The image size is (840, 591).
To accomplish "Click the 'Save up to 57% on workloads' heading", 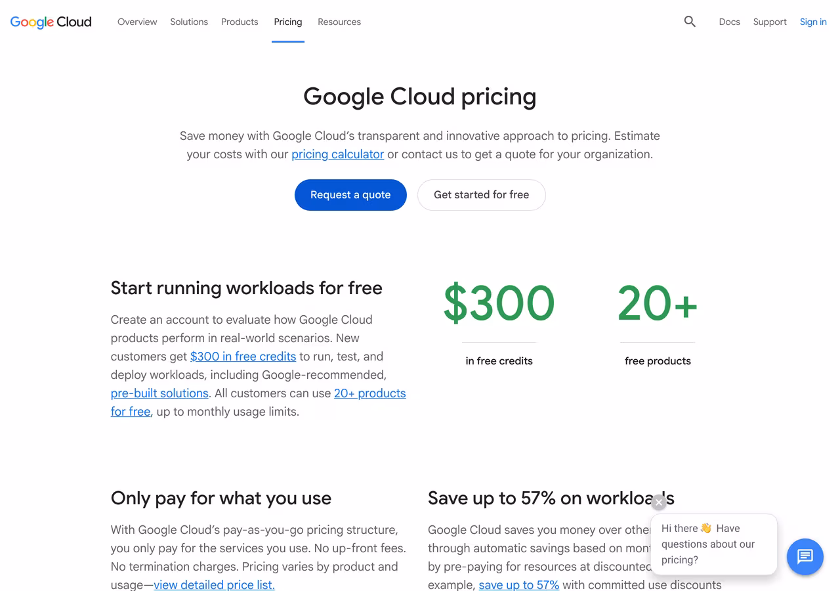I will 551,498.
